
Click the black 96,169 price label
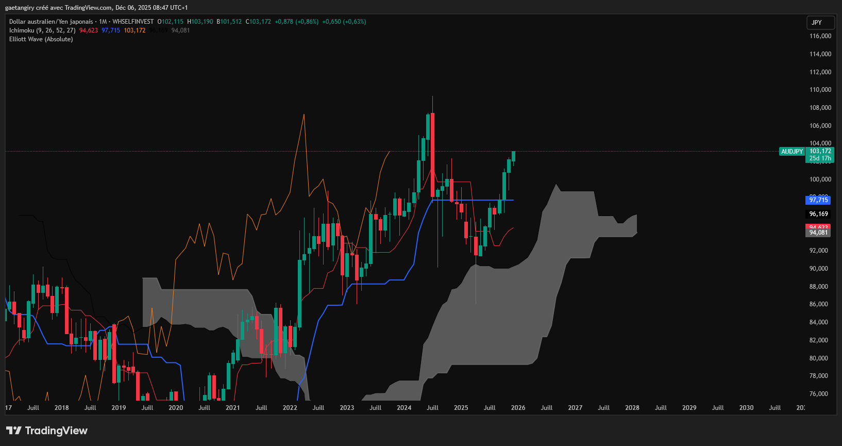point(818,214)
